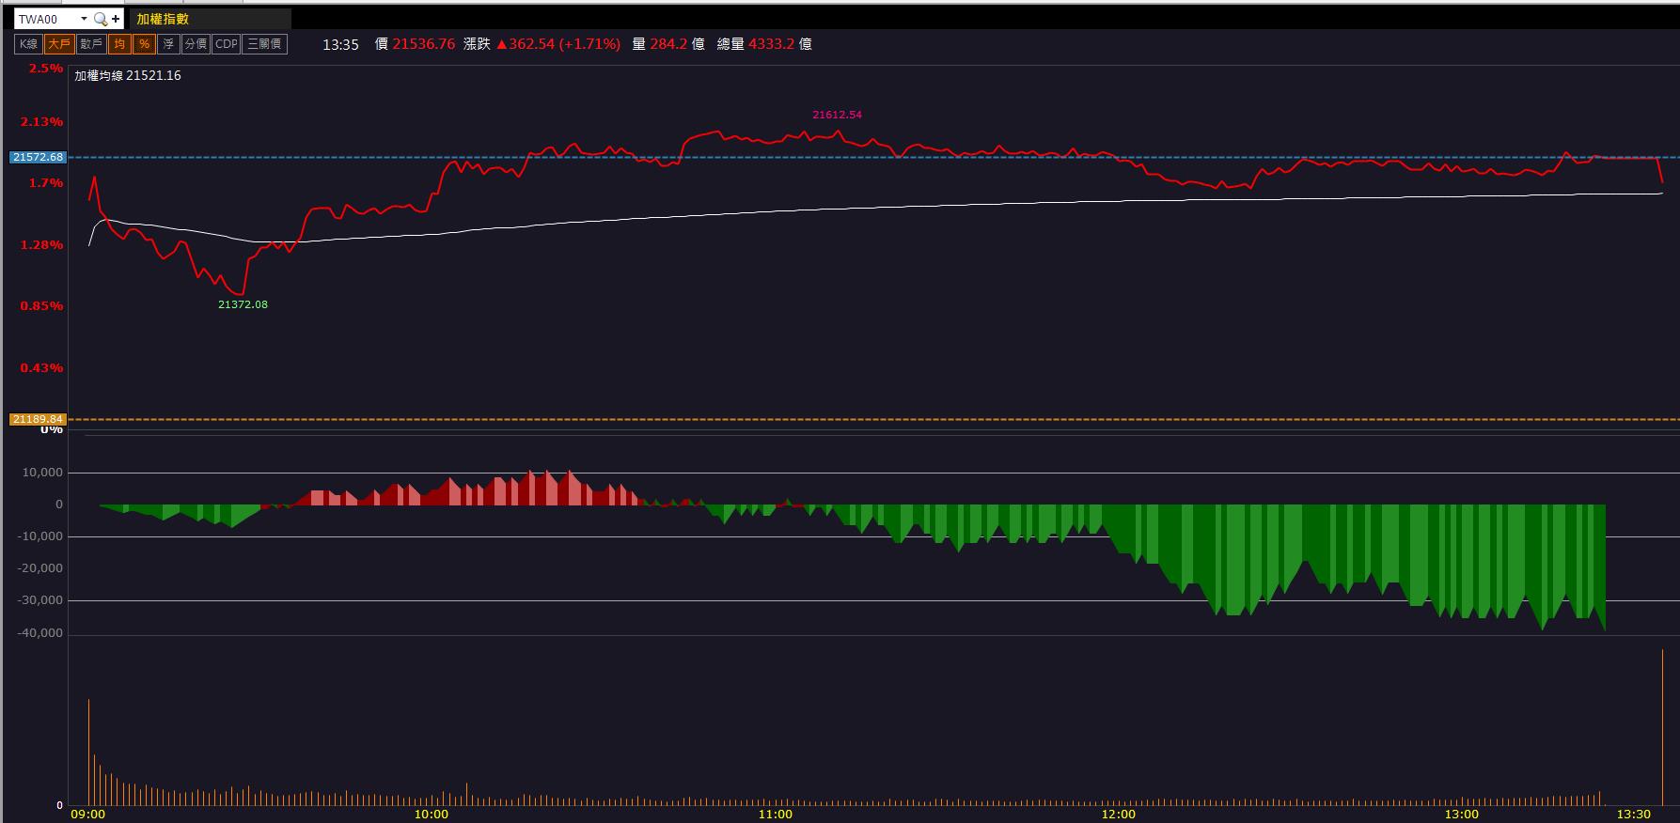1680x823 pixels.
Task: Click the 13:35 time readout
Action: point(340,44)
